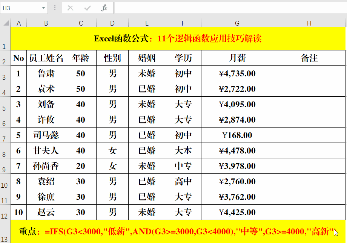This screenshot has height=243, width=347.
Task: Click the name cell 袁绍
Action: (x=46, y=181)
